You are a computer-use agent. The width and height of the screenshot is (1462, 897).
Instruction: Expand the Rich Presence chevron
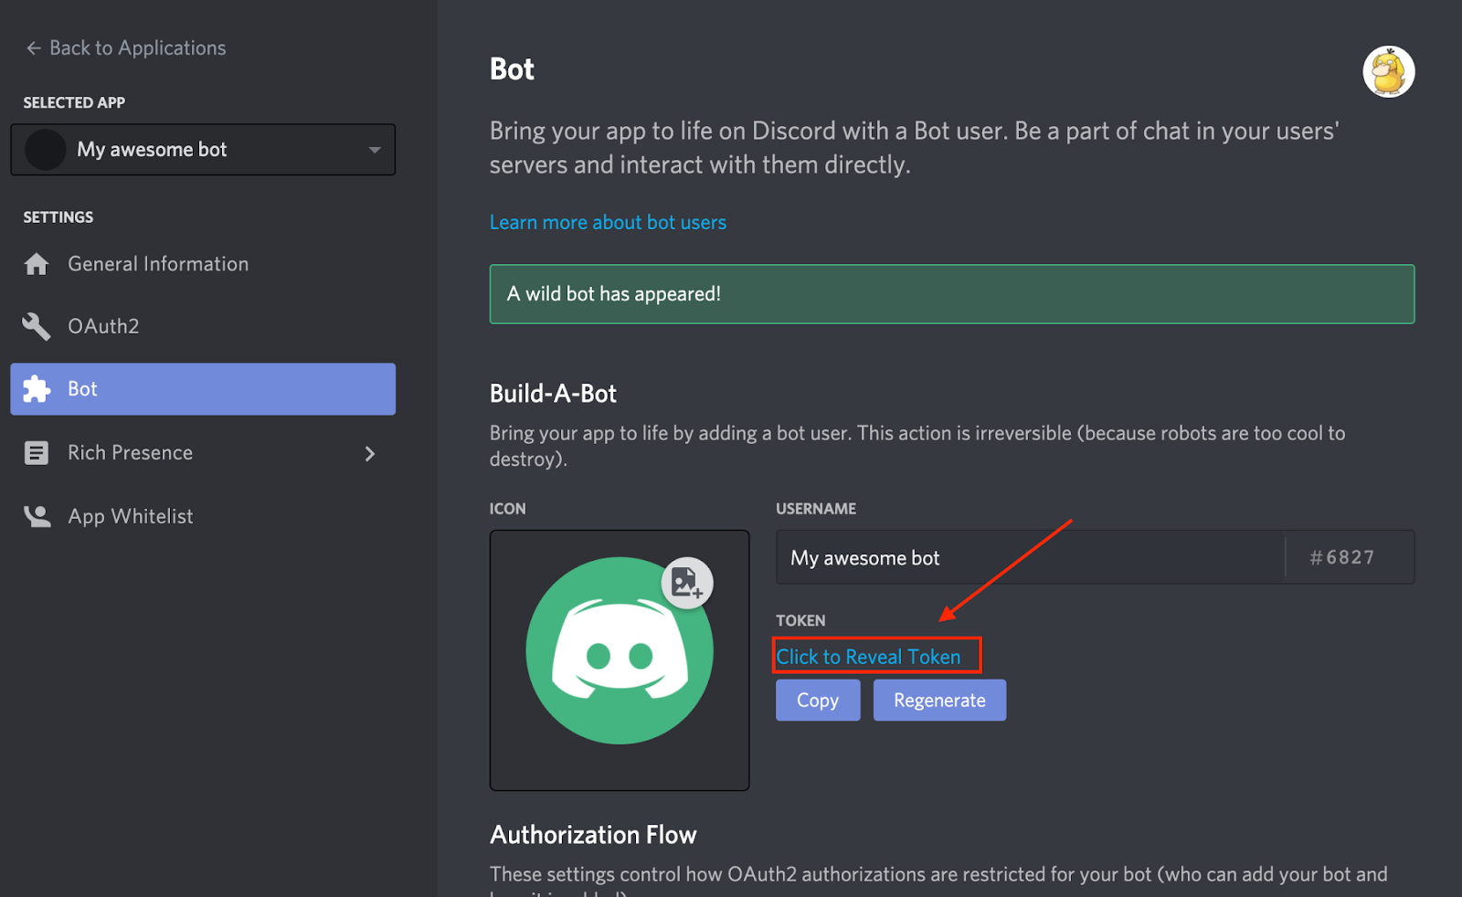coord(370,454)
